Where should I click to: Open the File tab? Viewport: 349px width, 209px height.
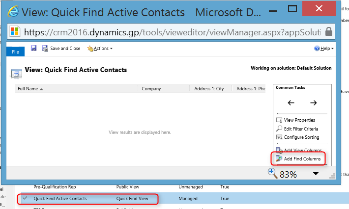(15, 52)
